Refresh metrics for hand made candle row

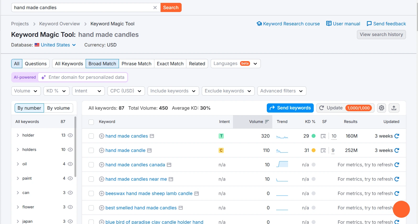(x=397, y=150)
